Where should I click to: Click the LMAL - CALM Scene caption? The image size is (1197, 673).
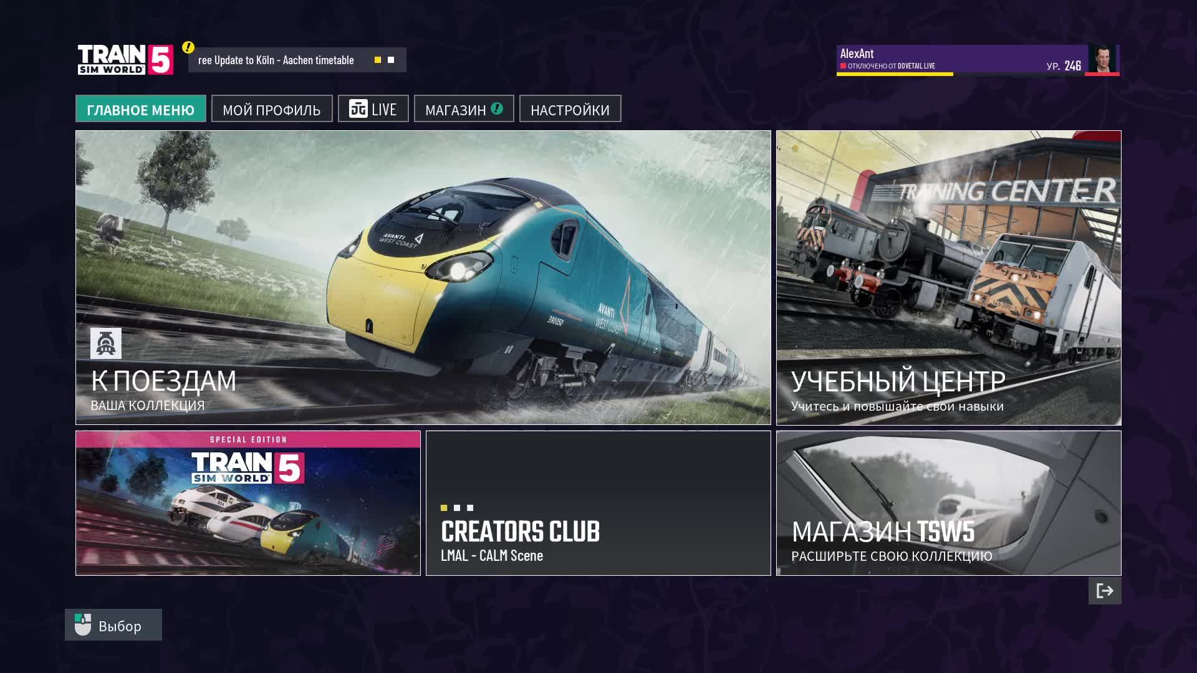click(x=492, y=555)
